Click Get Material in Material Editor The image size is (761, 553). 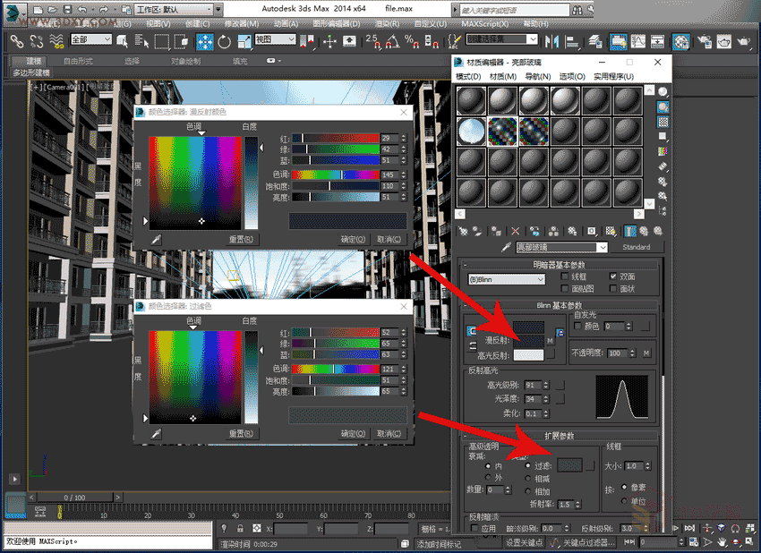click(463, 232)
